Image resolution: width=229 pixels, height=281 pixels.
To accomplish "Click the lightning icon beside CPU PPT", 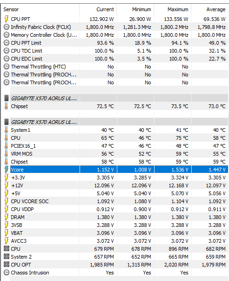I will coord(6,19).
